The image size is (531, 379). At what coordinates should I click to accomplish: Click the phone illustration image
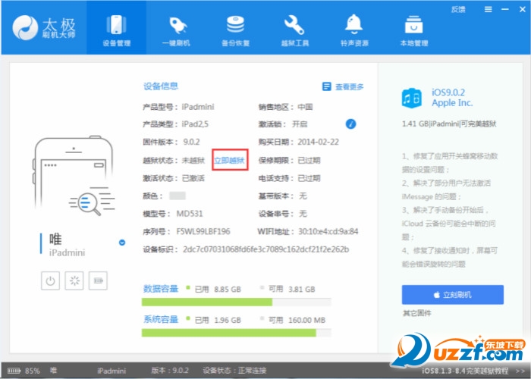(x=74, y=177)
